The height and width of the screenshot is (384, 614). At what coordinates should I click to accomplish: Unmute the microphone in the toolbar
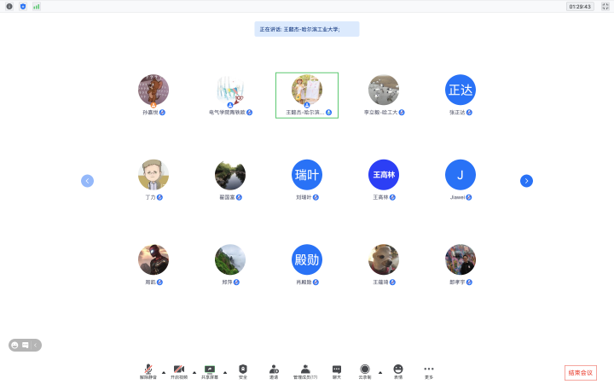pyautogui.click(x=148, y=370)
